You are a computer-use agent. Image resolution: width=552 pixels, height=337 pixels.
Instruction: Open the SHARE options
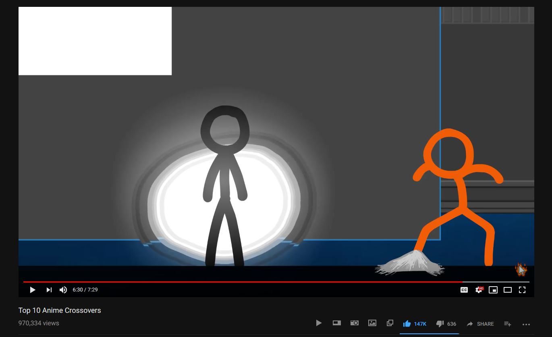point(480,324)
